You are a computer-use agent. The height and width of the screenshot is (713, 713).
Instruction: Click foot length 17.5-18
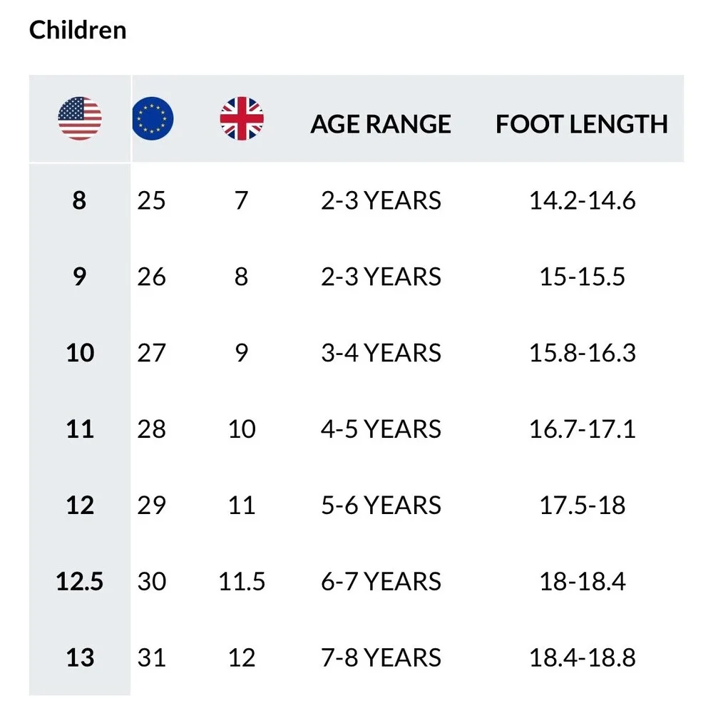tap(583, 506)
